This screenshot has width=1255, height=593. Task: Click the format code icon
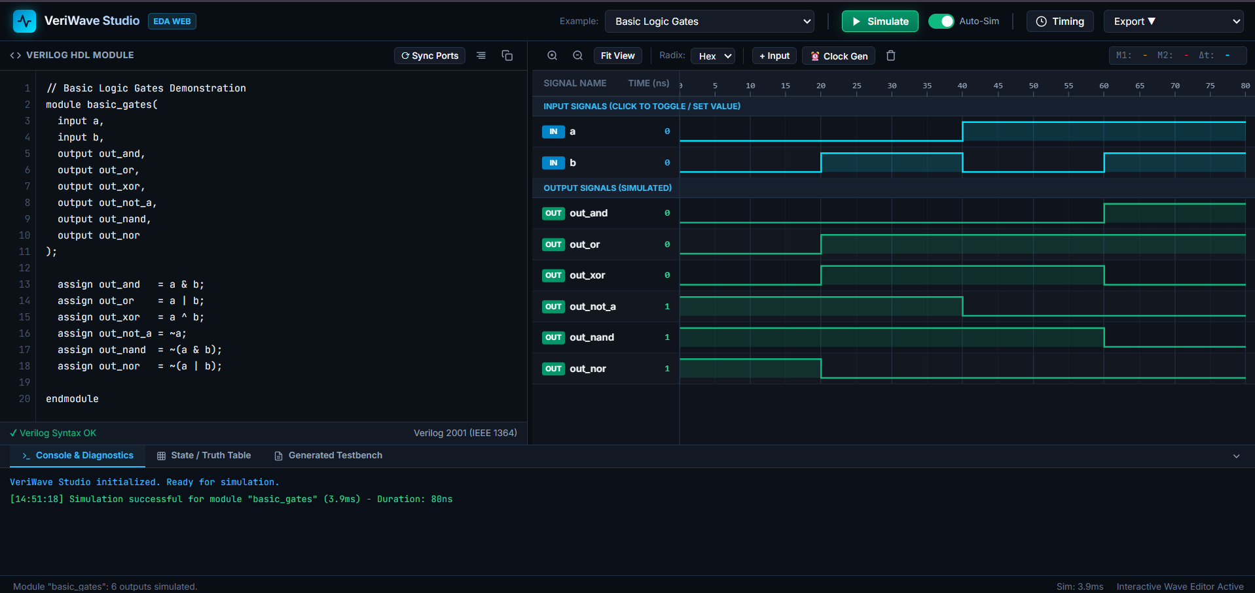[x=481, y=56]
